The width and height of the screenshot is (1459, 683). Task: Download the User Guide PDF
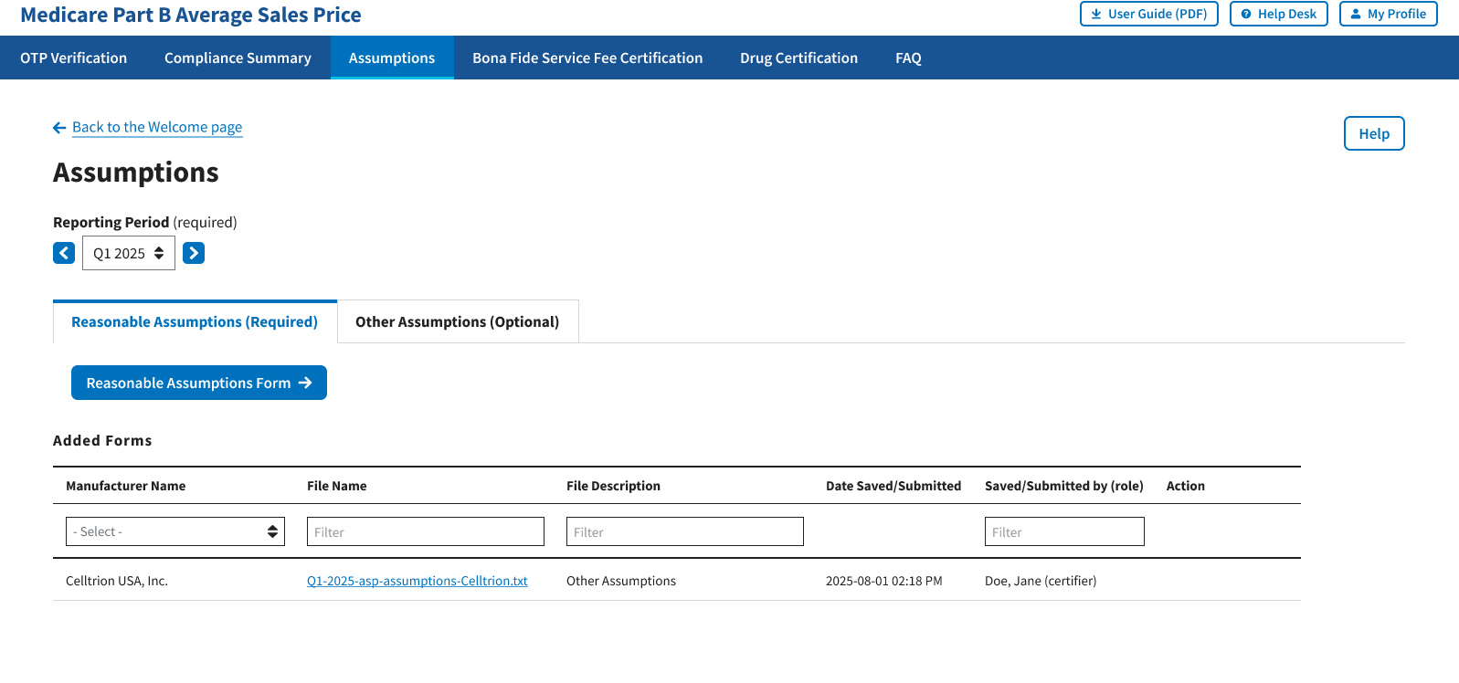click(1148, 14)
